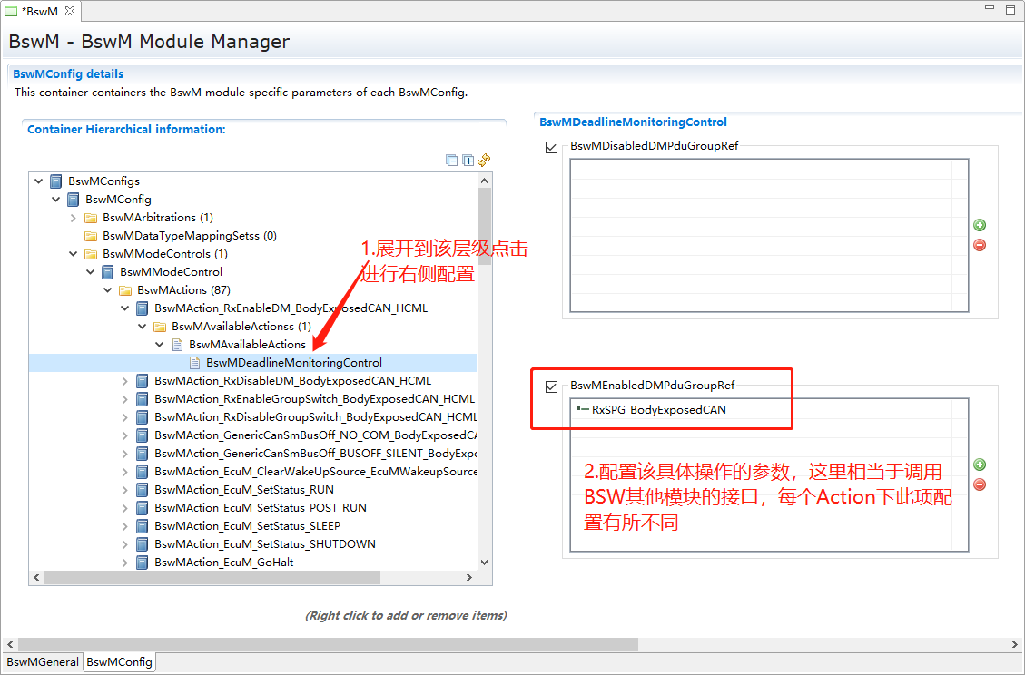Add item to BswMEnabledDMPduGroupRef list

tap(980, 465)
